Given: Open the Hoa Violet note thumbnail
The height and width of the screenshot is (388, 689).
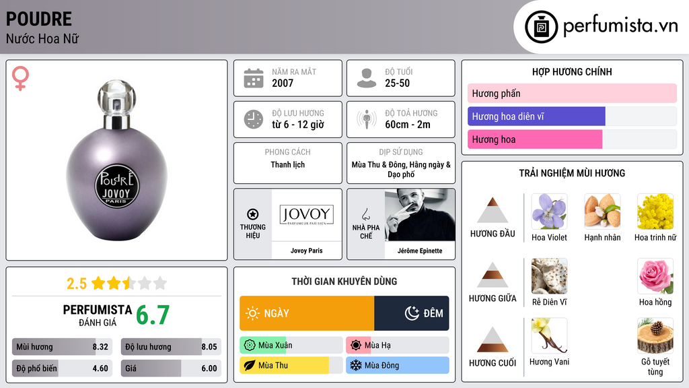Looking at the screenshot, I should point(549,212).
